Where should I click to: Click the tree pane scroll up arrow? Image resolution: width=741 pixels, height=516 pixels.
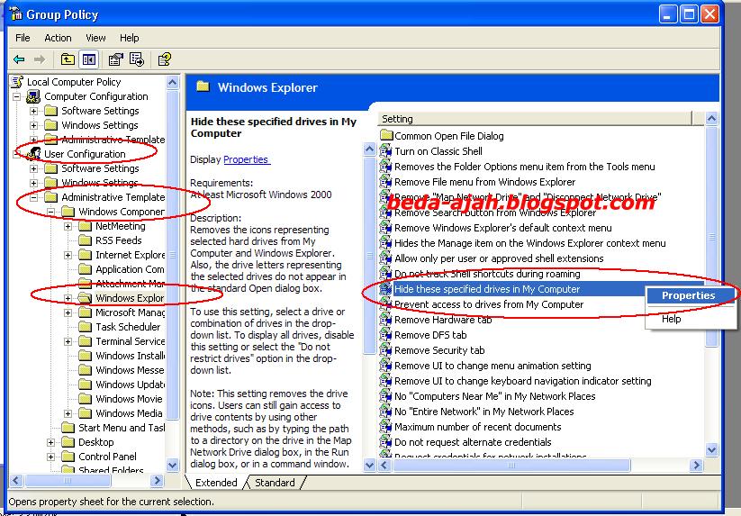pyautogui.click(x=173, y=82)
